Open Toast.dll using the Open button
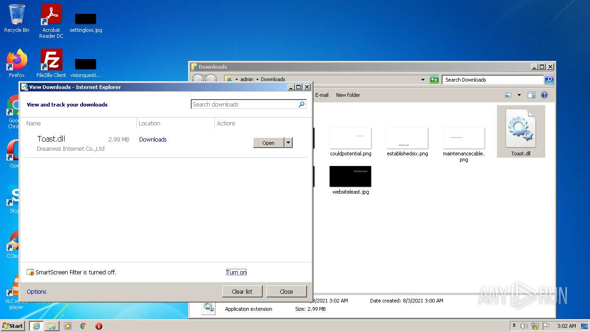 point(268,143)
